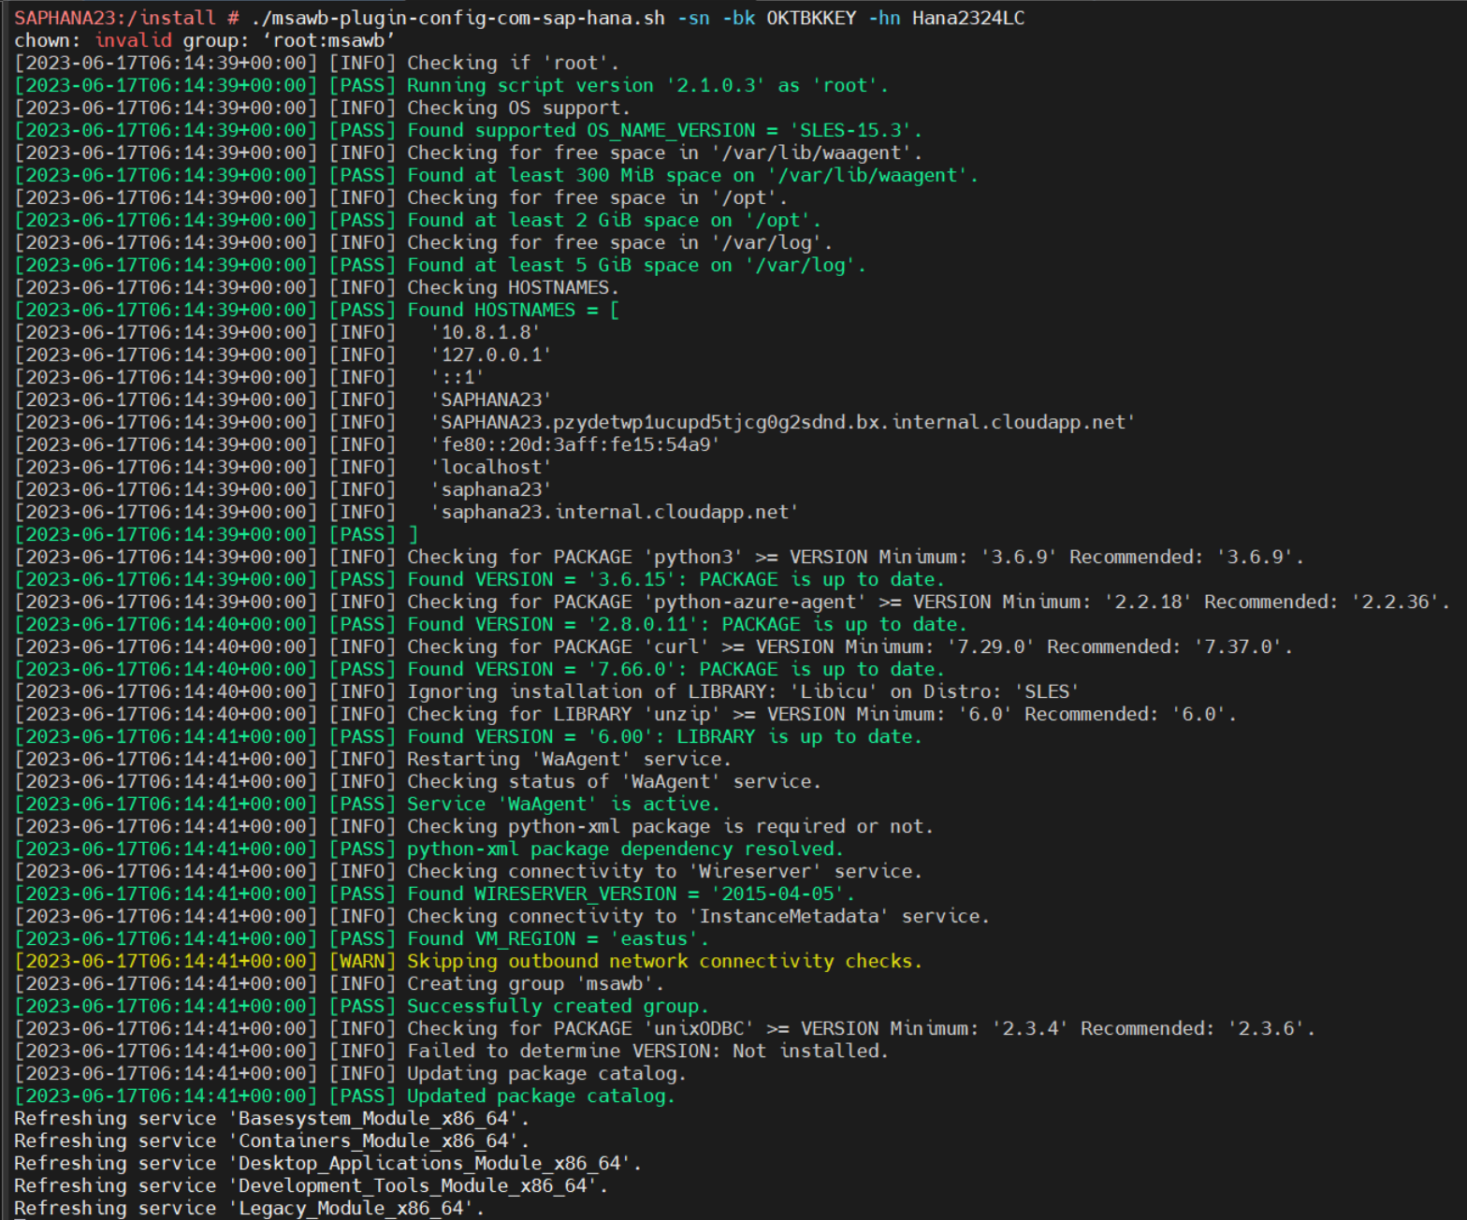
Task: Click the hostname entry '127.0.0.1'
Action: (x=491, y=355)
